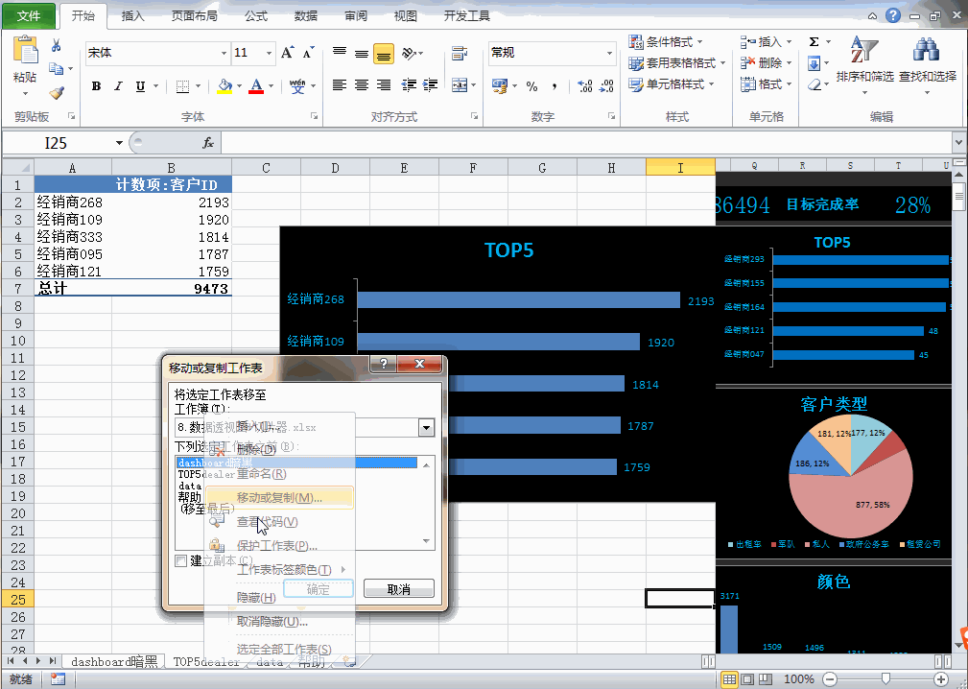The width and height of the screenshot is (968, 689).
Task: Increase the font size with the large A icon
Action: [x=287, y=53]
